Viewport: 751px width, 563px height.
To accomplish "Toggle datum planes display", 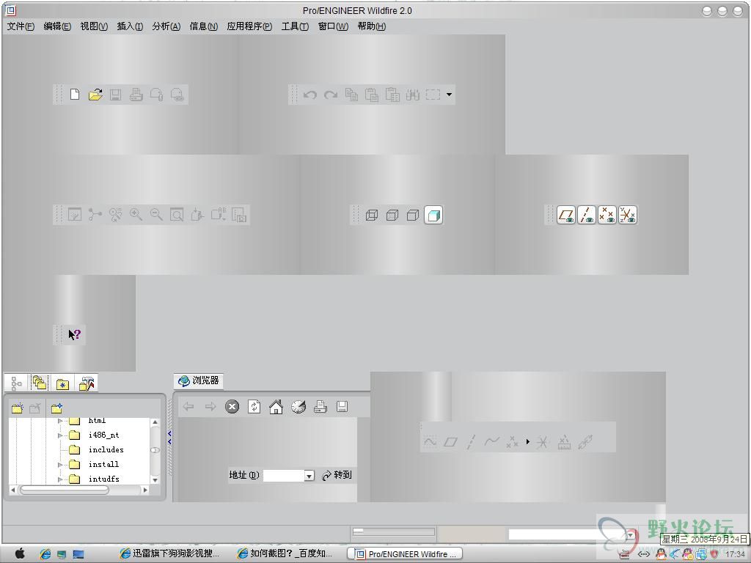I will [566, 215].
